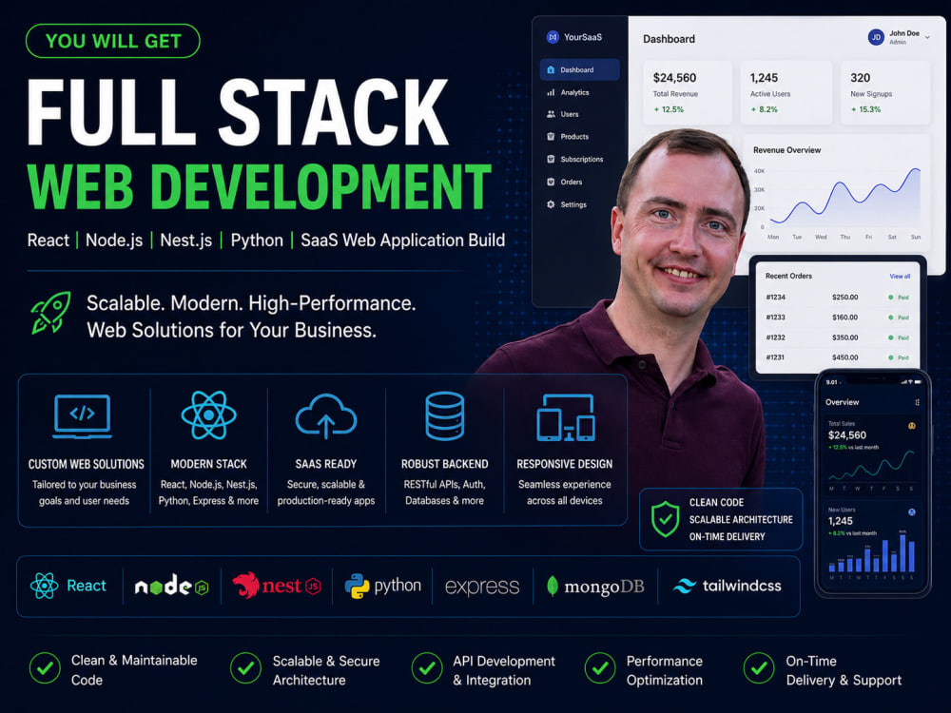Image resolution: width=951 pixels, height=713 pixels.
Task: Open the phone Overview menu dots
Action: (x=918, y=402)
